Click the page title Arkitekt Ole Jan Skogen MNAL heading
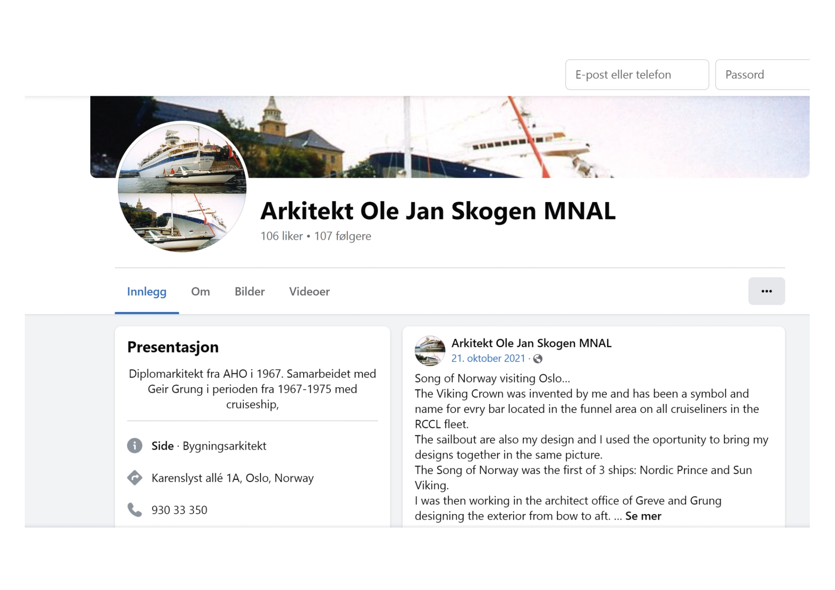 pos(438,211)
